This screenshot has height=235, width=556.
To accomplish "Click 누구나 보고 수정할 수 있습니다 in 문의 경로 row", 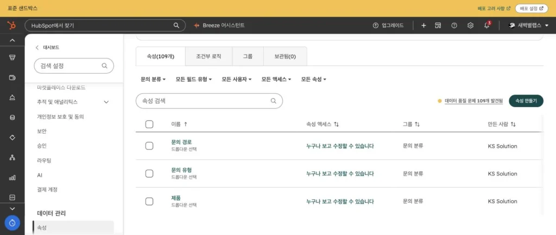I will point(340,146).
